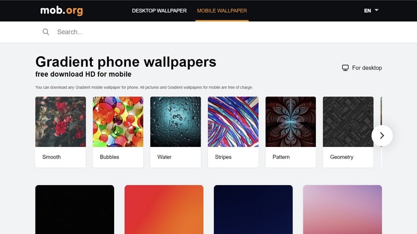Open the Desktop Wallpaper tab

pos(160,10)
